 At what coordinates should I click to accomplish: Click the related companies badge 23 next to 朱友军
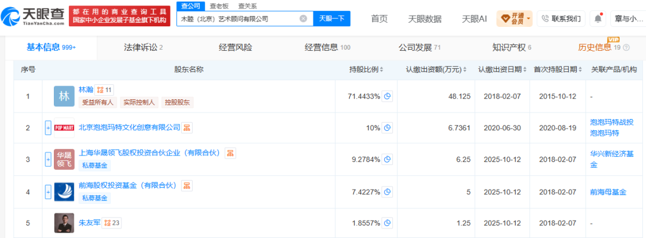112,223
